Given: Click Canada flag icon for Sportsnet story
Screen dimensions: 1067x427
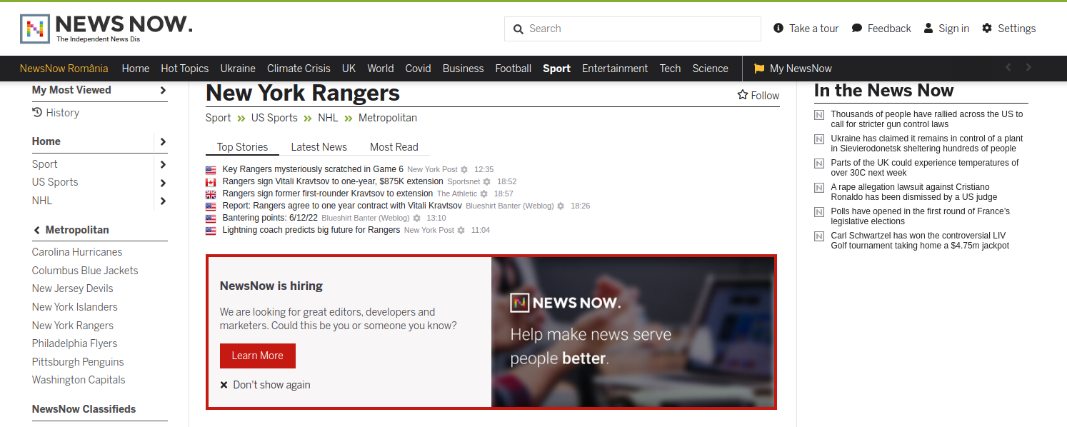Looking at the screenshot, I should 211,182.
